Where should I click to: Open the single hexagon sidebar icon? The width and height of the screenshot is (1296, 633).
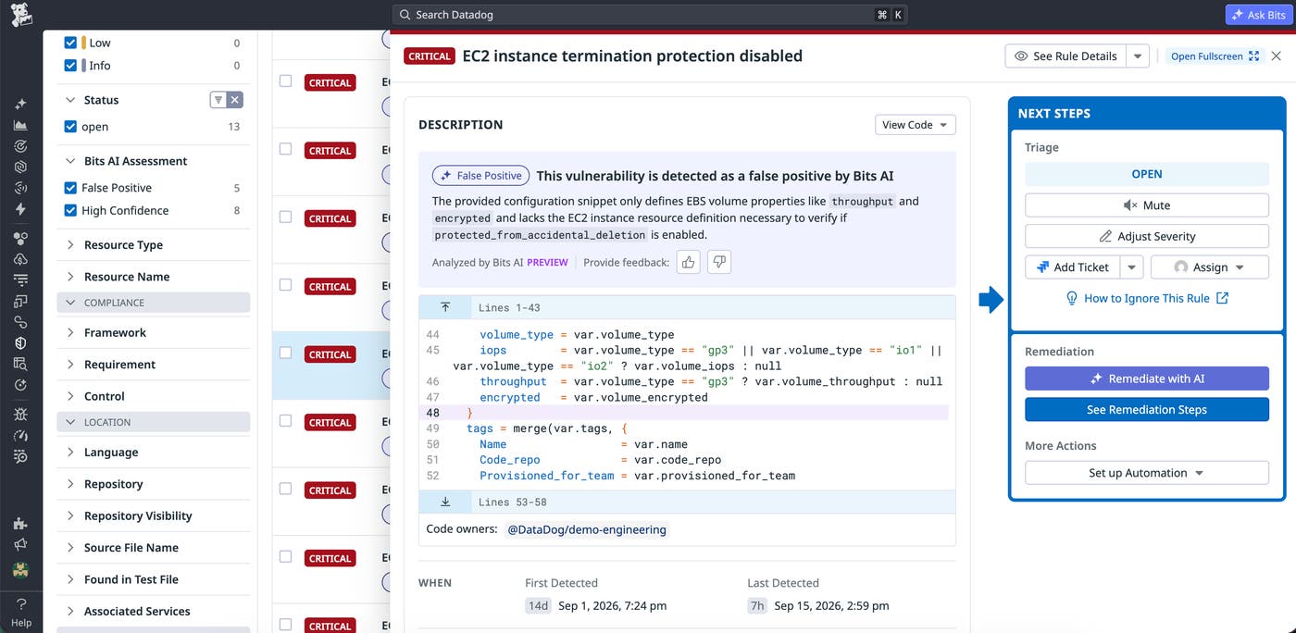point(20,167)
